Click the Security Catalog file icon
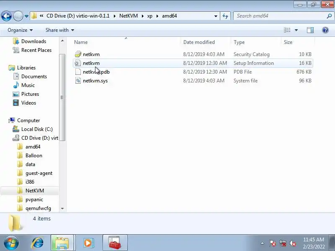 (x=78, y=54)
